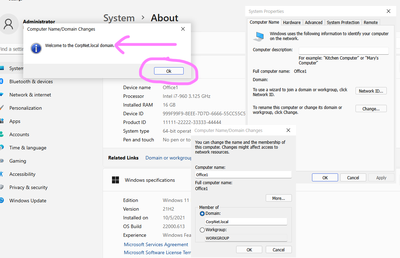Open Accessibility settings page

(x=23, y=174)
